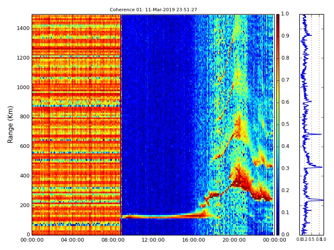This screenshot has width=334, height=250.
Task: Click the colorbar 0.2 tick label
Action: [x=285, y=190]
